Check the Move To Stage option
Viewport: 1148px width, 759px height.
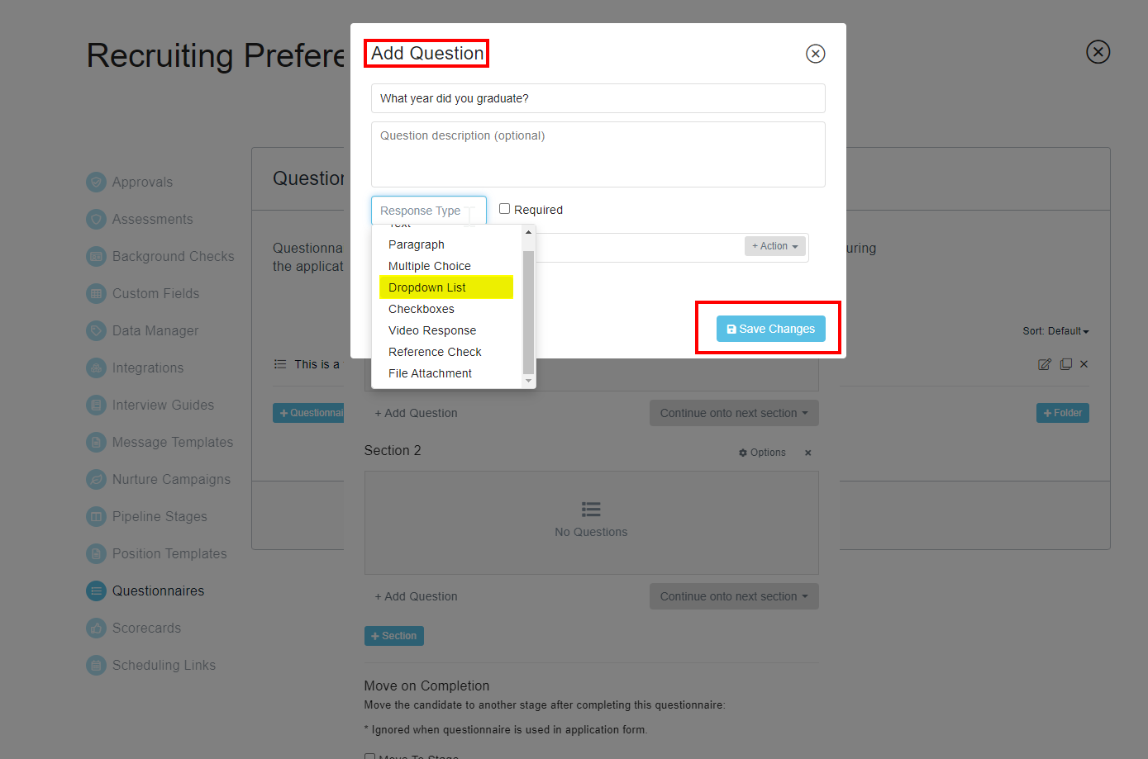pos(369,755)
